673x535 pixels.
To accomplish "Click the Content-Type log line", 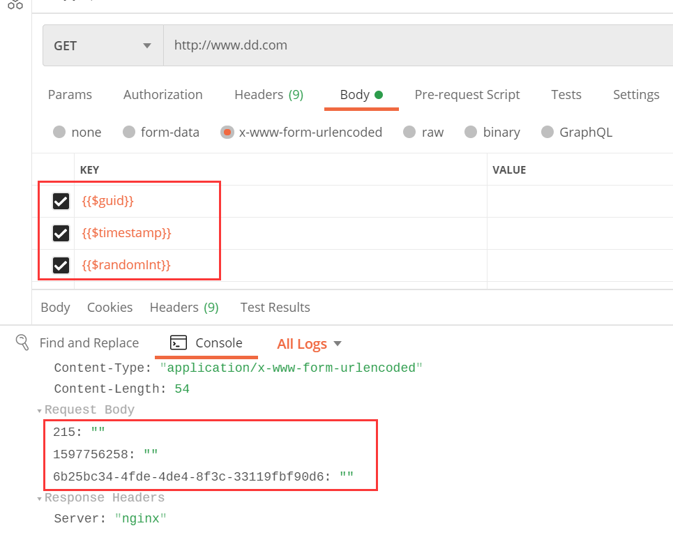I will (x=239, y=368).
